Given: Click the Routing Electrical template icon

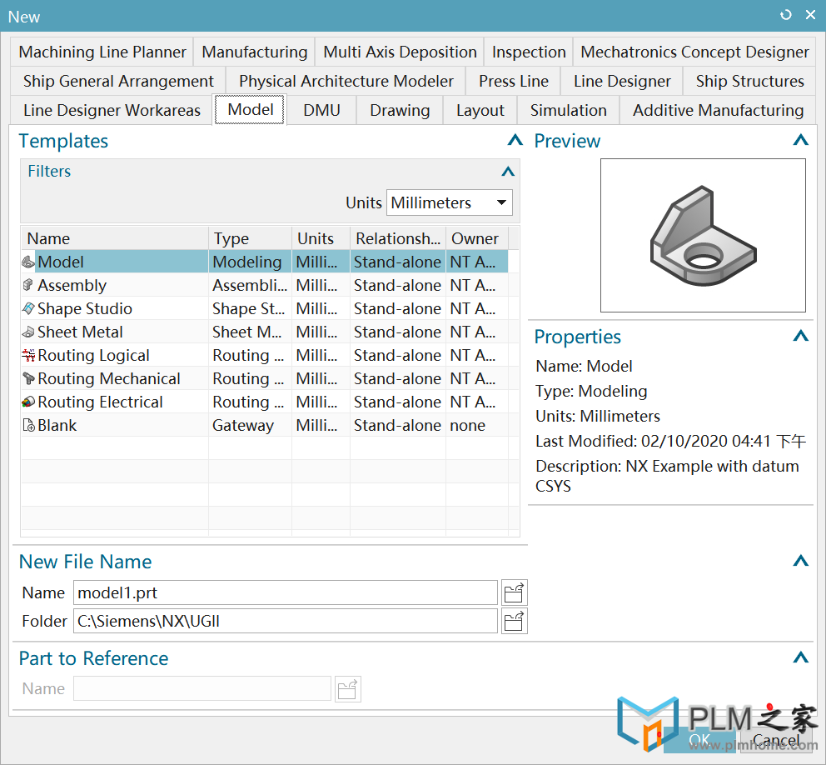Looking at the screenshot, I should 28,402.
